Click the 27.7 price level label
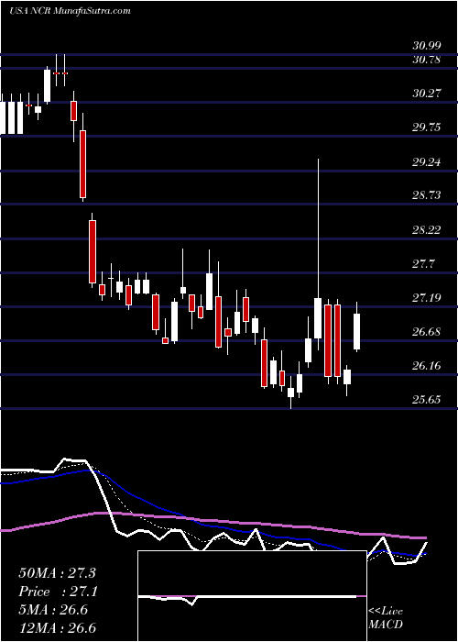Screen dimensions: 458x642 [x=423, y=264]
